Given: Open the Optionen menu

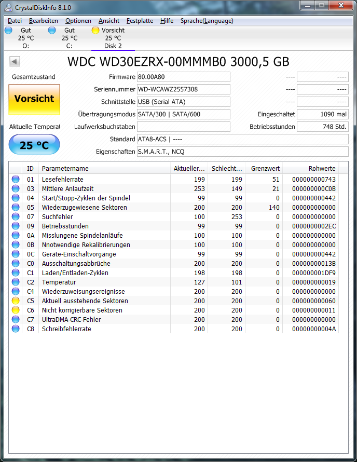Looking at the screenshot, I should coord(78,21).
